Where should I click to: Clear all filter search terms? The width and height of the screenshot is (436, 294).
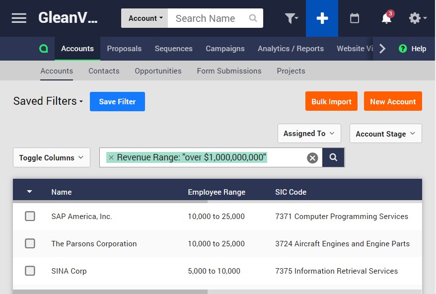312,158
